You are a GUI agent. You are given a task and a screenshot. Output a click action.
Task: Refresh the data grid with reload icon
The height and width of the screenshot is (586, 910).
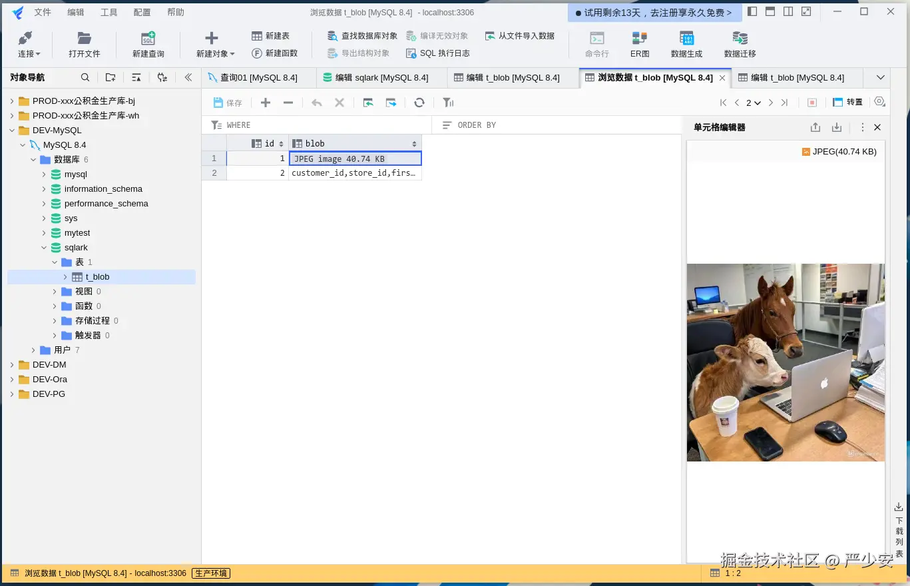coord(419,102)
